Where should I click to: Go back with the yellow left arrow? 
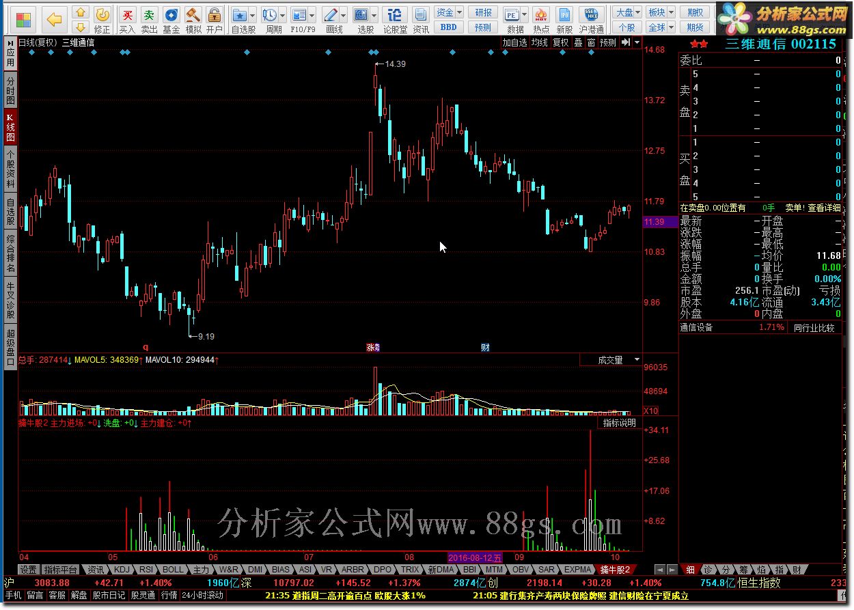click(54, 19)
